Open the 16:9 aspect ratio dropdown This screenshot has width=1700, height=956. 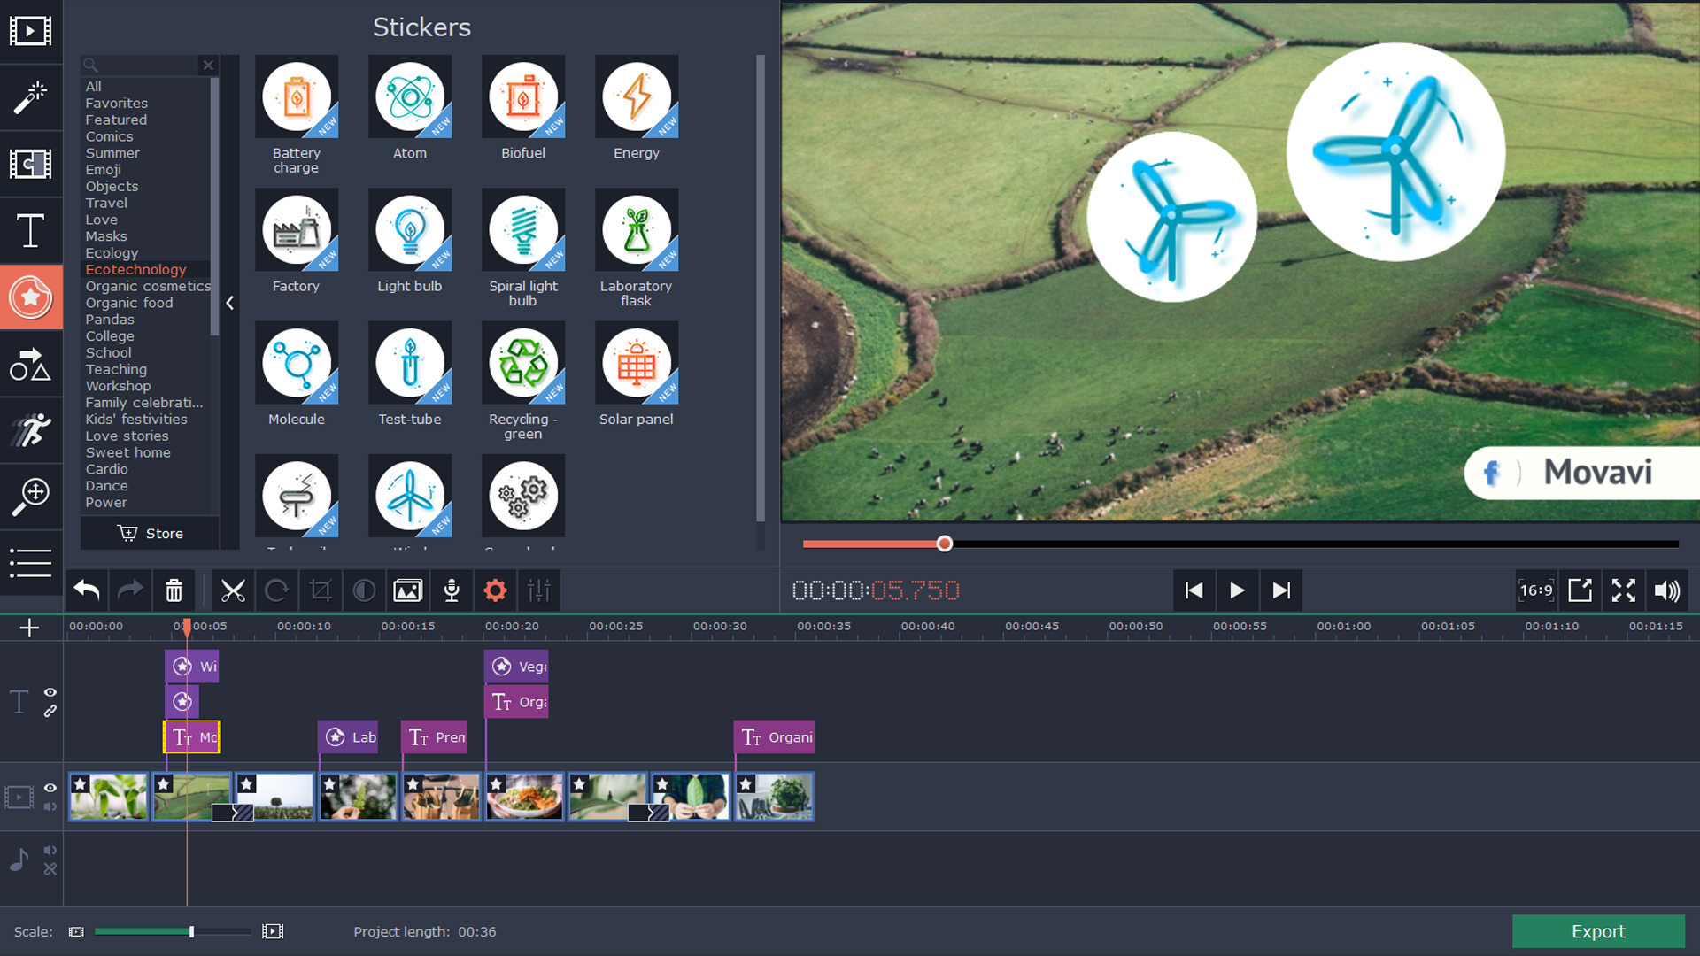click(x=1536, y=590)
